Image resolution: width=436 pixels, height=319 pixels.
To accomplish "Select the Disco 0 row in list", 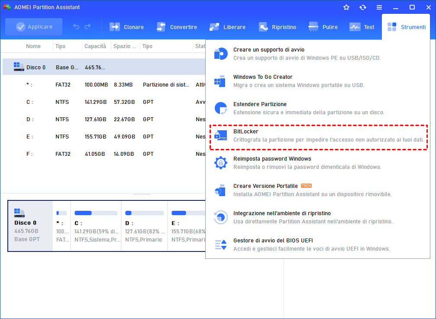I will tap(104, 67).
